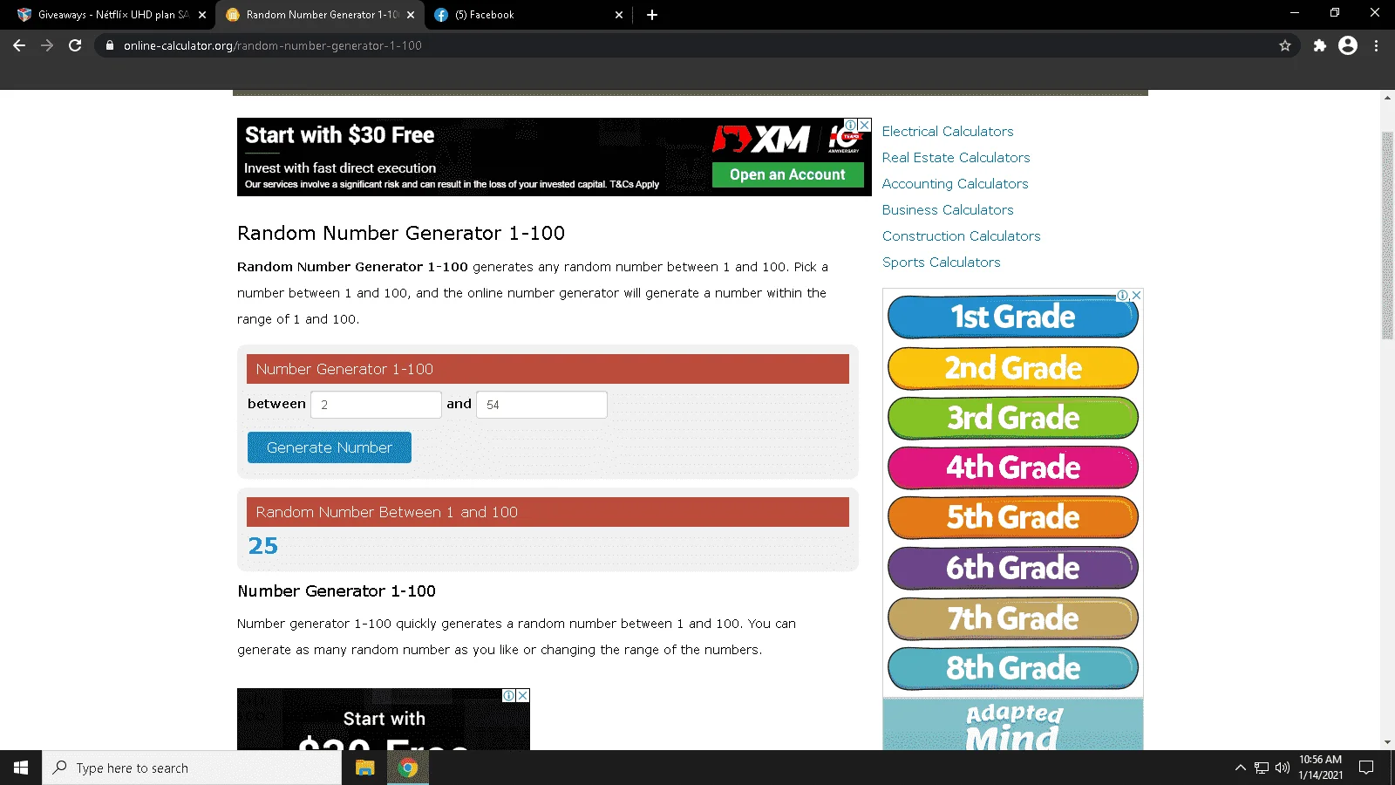Click the Generate Number button
The image size is (1395, 785).
(329, 447)
